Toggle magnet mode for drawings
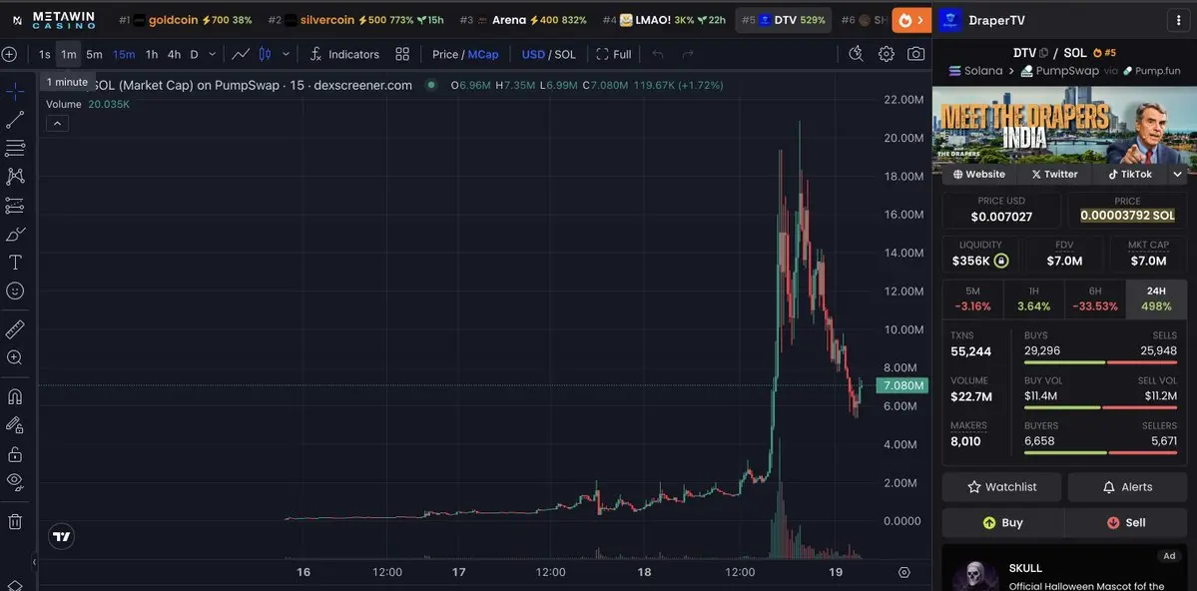The width and height of the screenshot is (1197, 591). [15, 396]
